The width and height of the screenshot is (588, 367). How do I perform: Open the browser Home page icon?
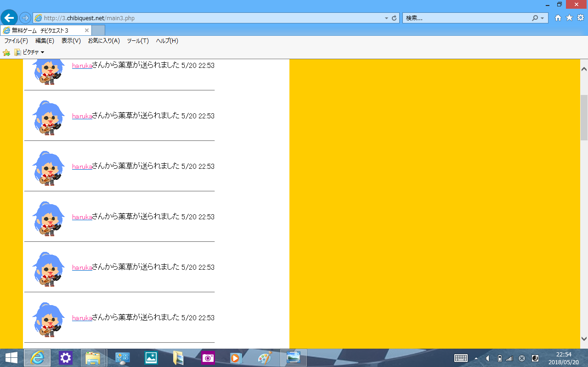558,18
